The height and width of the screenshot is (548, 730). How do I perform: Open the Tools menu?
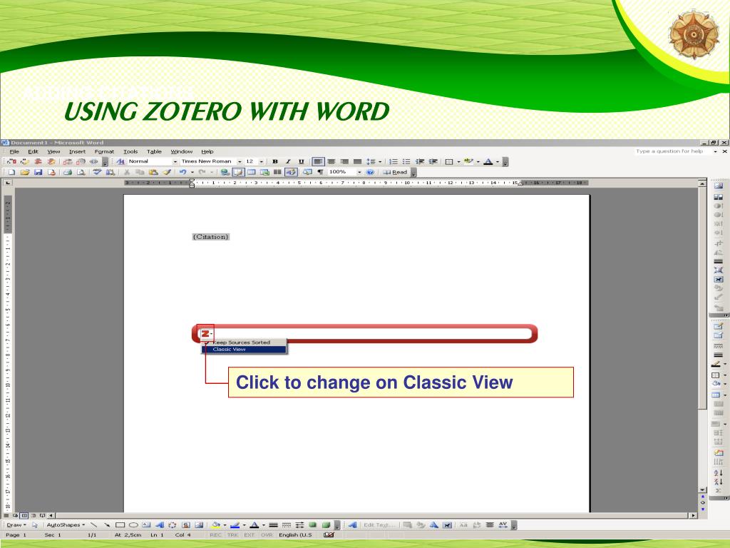(130, 152)
